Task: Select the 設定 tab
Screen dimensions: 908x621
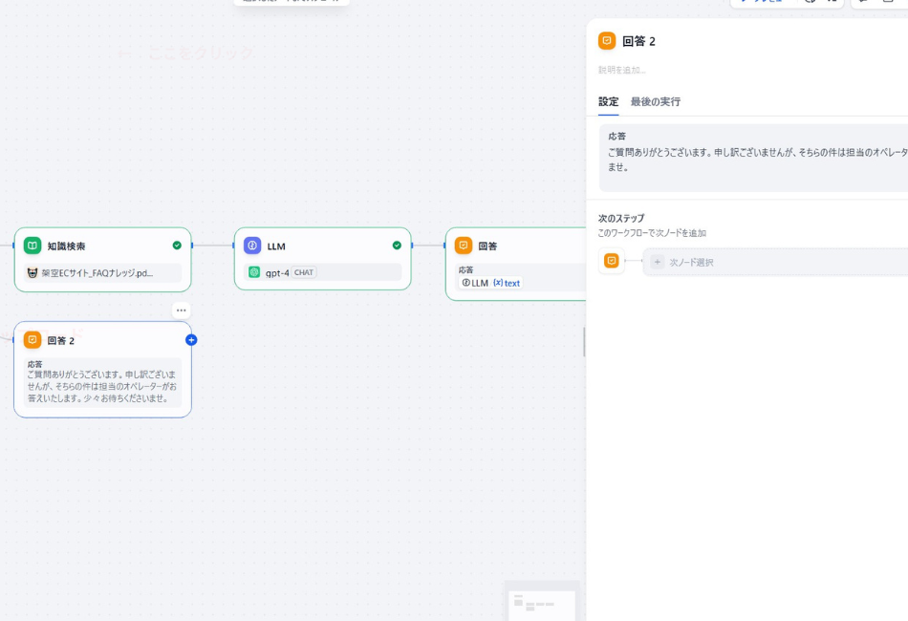Action: click(606, 101)
